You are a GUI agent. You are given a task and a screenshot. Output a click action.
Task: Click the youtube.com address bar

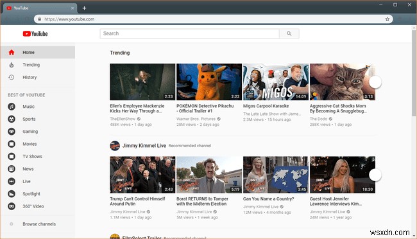click(x=213, y=19)
